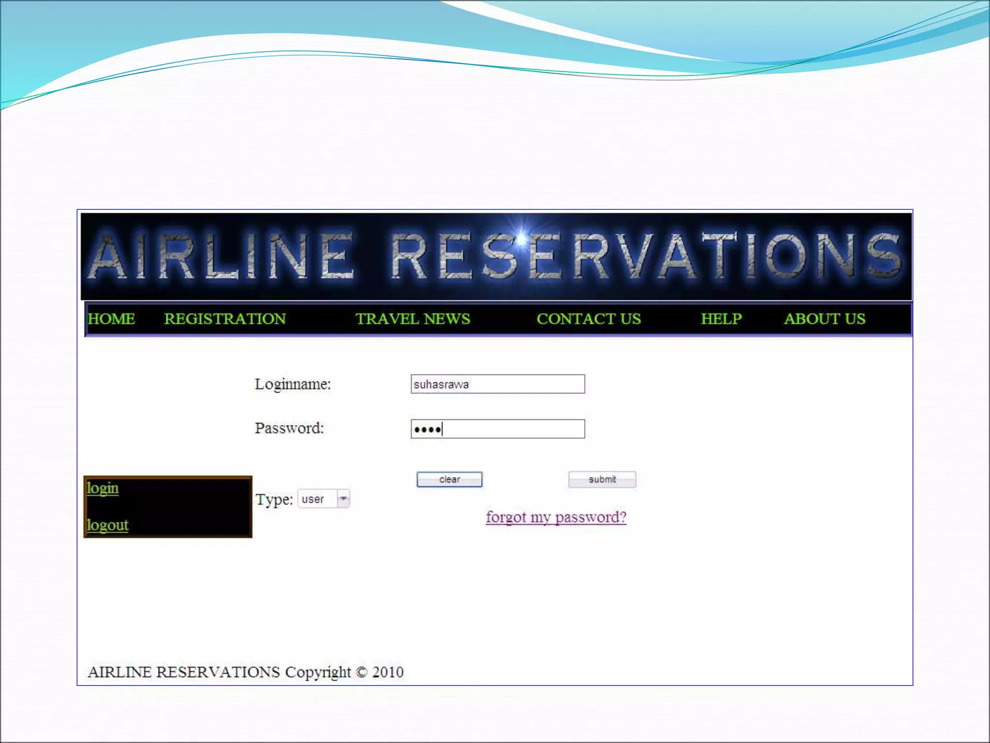This screenshot has height=743, width=990.
Task: Go to the REGISTRATION page
Action: (x=225, y=319)
